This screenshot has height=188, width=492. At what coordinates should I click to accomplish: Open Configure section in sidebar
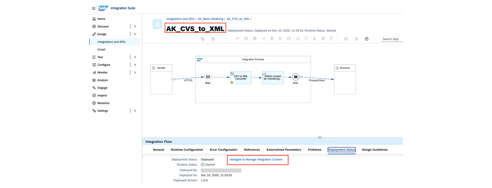click(x=104, y=65)
